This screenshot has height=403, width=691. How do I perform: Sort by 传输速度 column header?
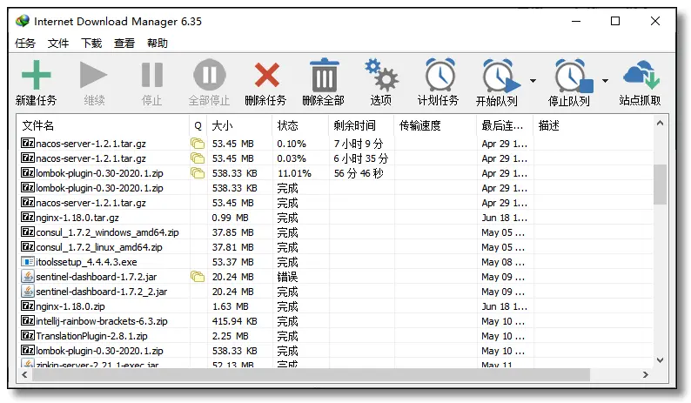click(x=435, y=125)
